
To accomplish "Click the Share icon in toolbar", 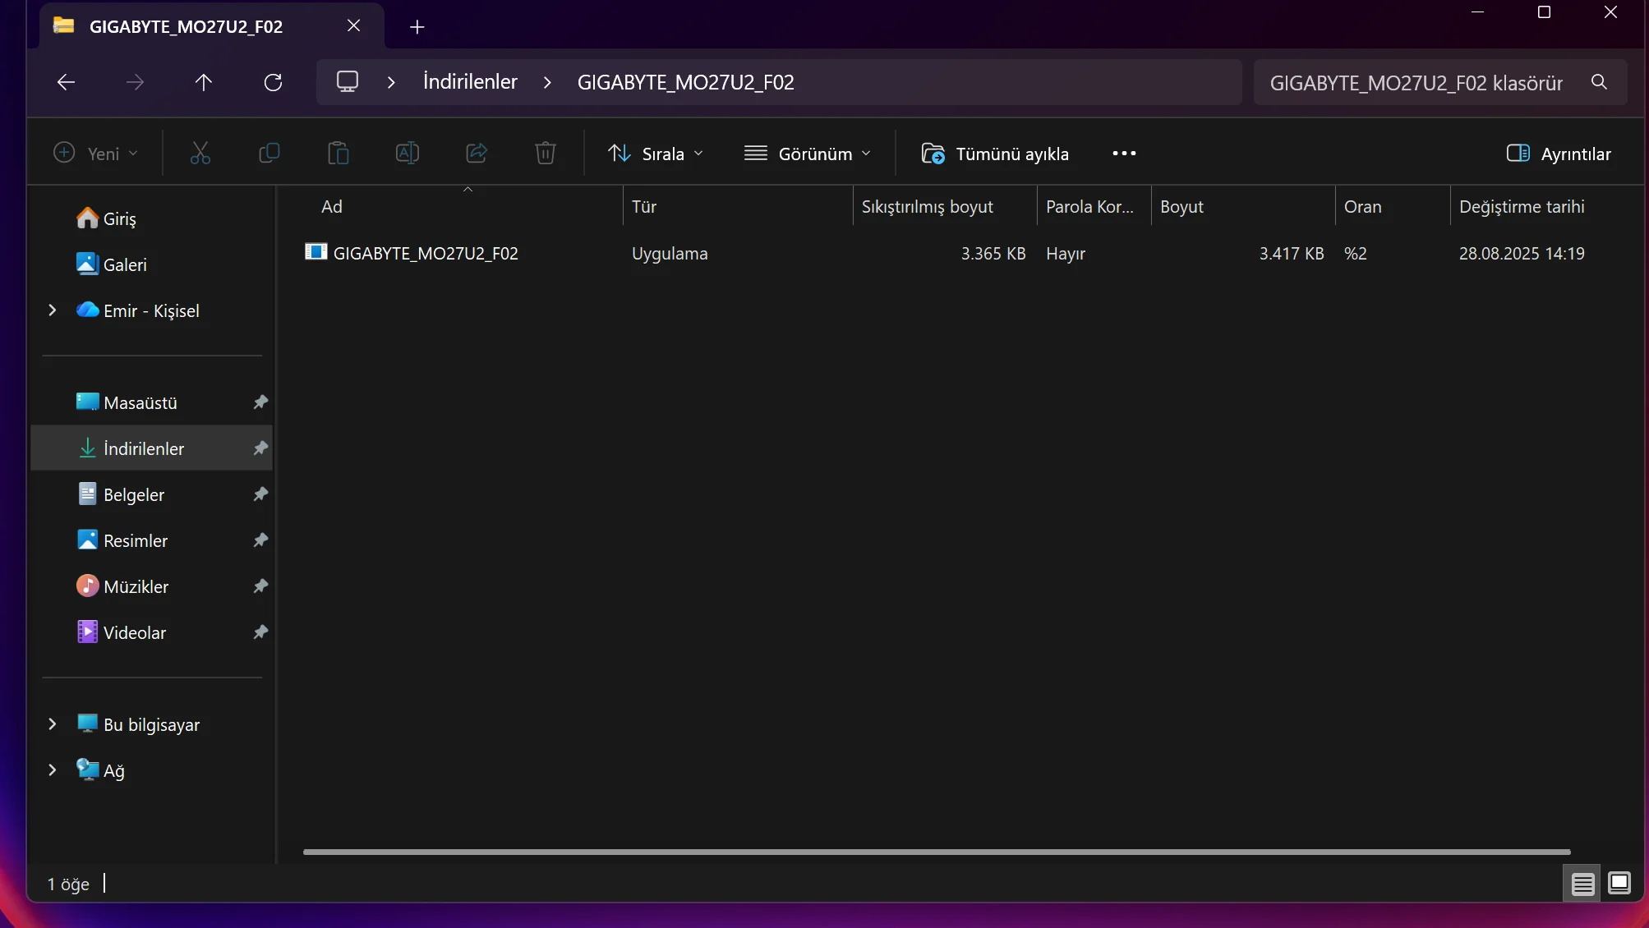I will 477,154.
